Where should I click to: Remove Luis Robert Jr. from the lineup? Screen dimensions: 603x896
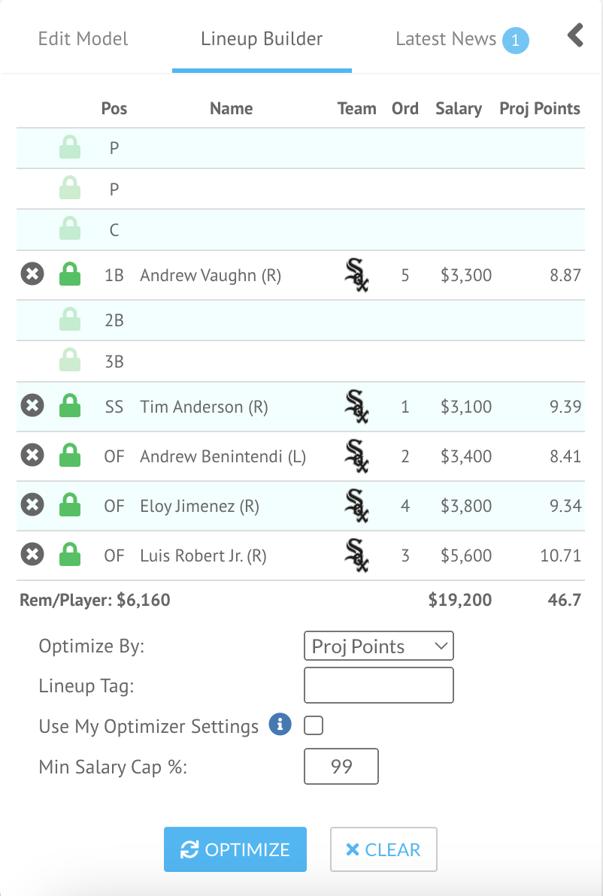(x=31, y=555)
